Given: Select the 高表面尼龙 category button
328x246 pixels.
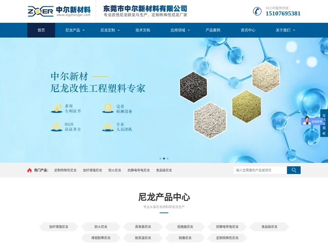Looking at the screenshot, I should click(143, 226).
